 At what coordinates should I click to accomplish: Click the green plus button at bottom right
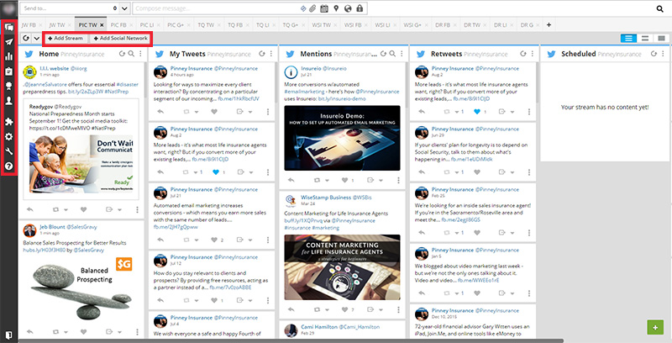click(x=655, y=328)
